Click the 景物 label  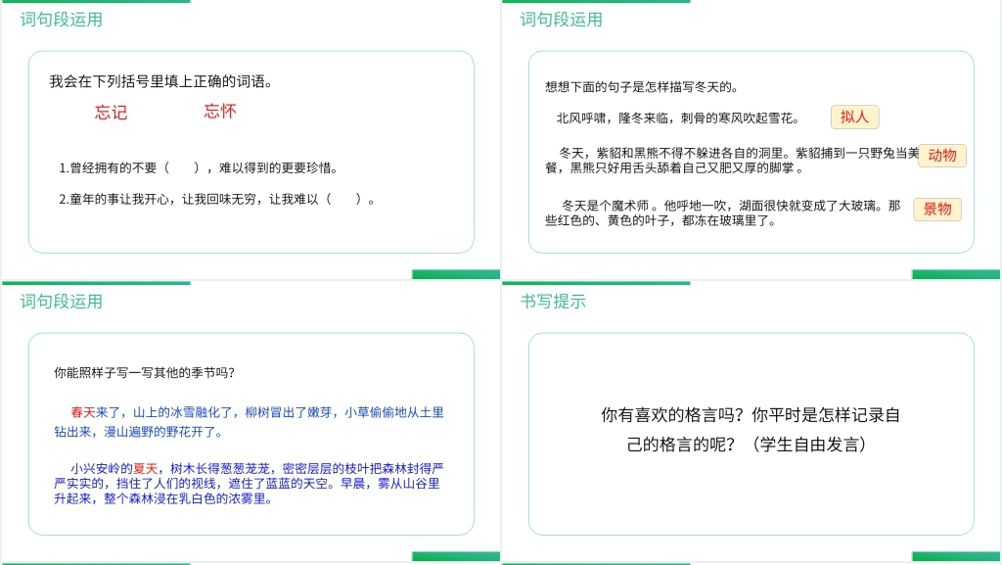(936, 209)
